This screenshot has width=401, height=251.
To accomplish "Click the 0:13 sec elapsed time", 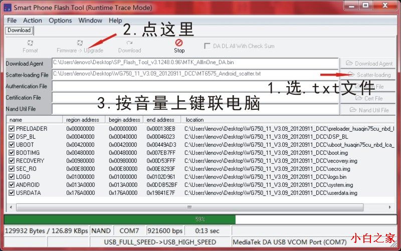I will [x=207, y=231].
